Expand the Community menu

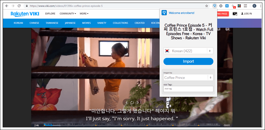(x=68, y=13)
